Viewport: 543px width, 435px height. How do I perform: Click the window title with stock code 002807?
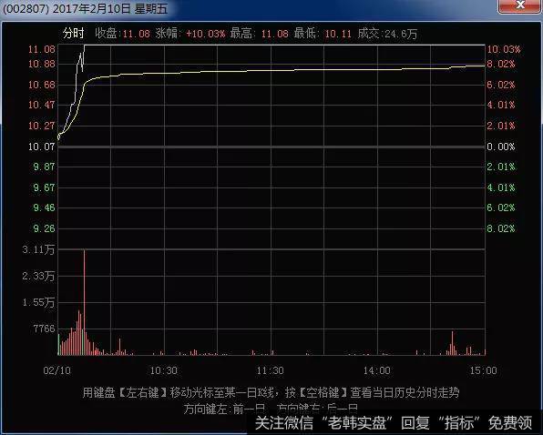point(86,8)
